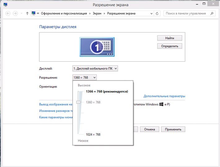Click the 'Найти' button
Viewport: 220px width, 167px height.
click(169, 38)
